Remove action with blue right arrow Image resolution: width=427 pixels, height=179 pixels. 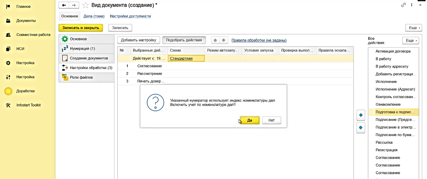point(361,128)
